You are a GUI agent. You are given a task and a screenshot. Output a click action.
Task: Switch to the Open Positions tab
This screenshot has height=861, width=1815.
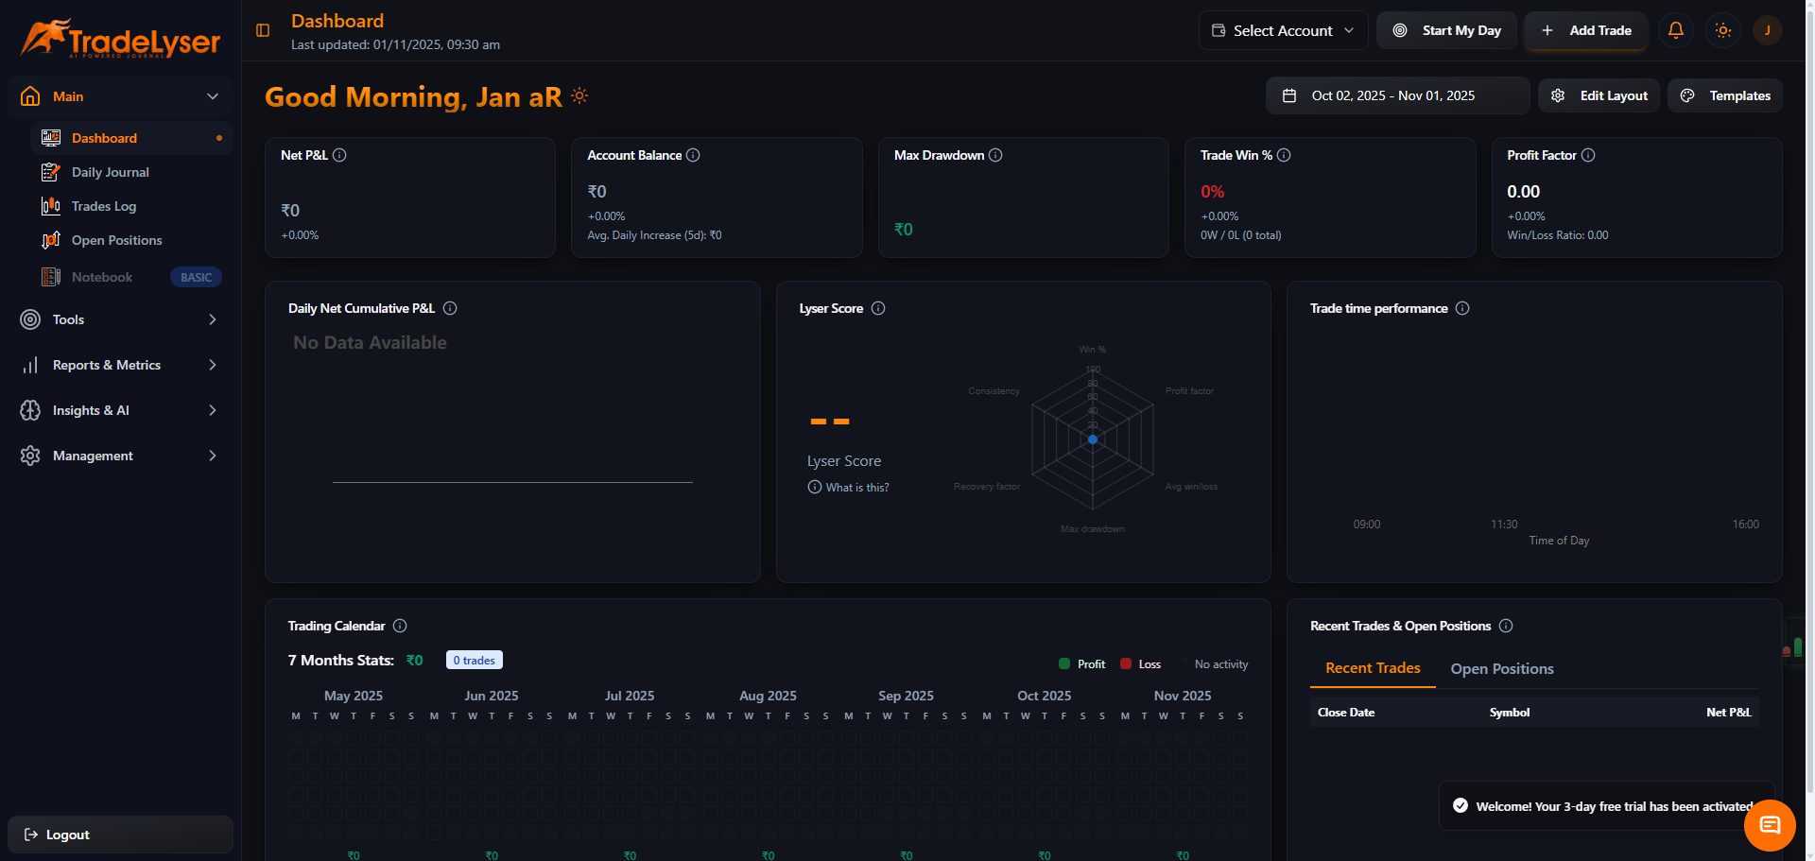click(1501, 669)
